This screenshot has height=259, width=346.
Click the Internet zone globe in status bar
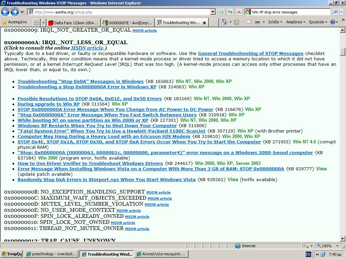click(238, 246)
